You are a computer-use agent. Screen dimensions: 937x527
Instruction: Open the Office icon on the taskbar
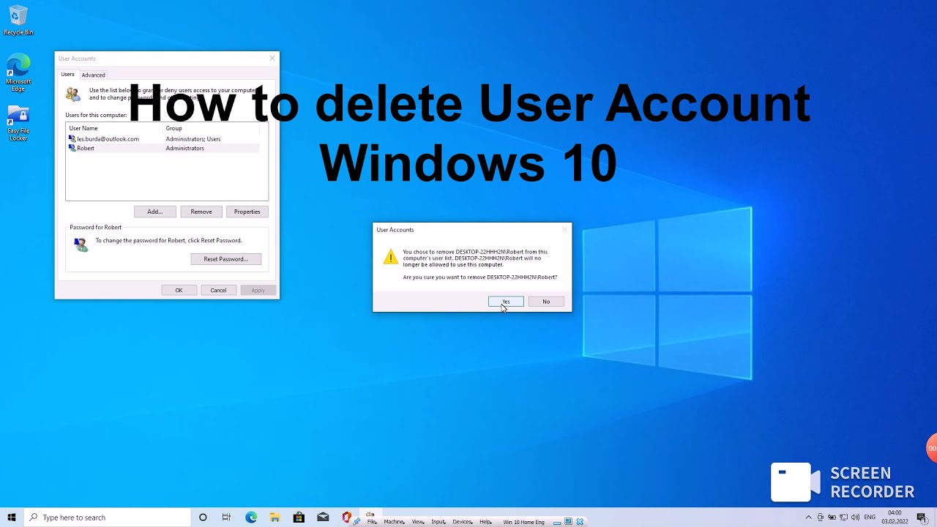[x=347, y=517]
